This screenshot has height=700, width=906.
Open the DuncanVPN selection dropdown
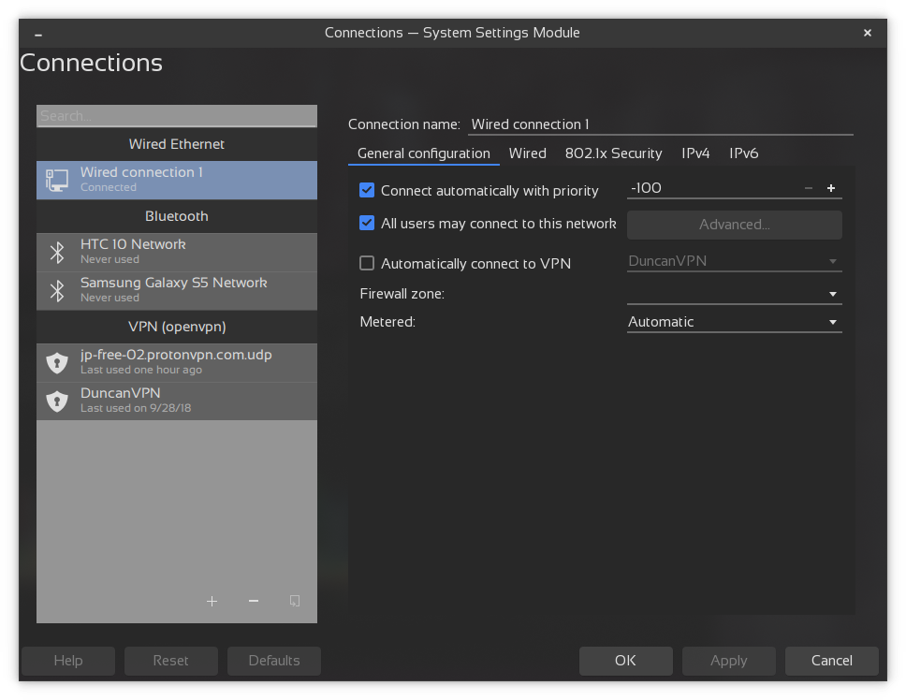click(831, 261)
